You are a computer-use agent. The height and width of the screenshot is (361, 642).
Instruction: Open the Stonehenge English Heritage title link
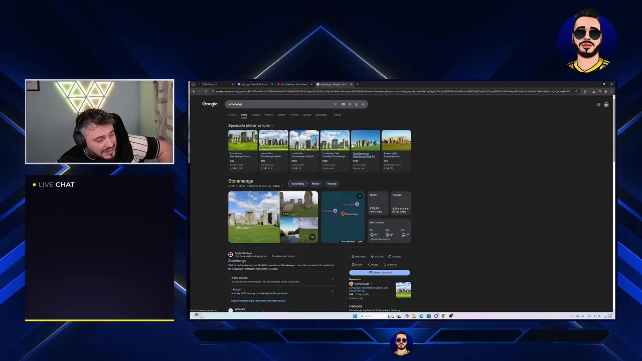pos(237,261)
